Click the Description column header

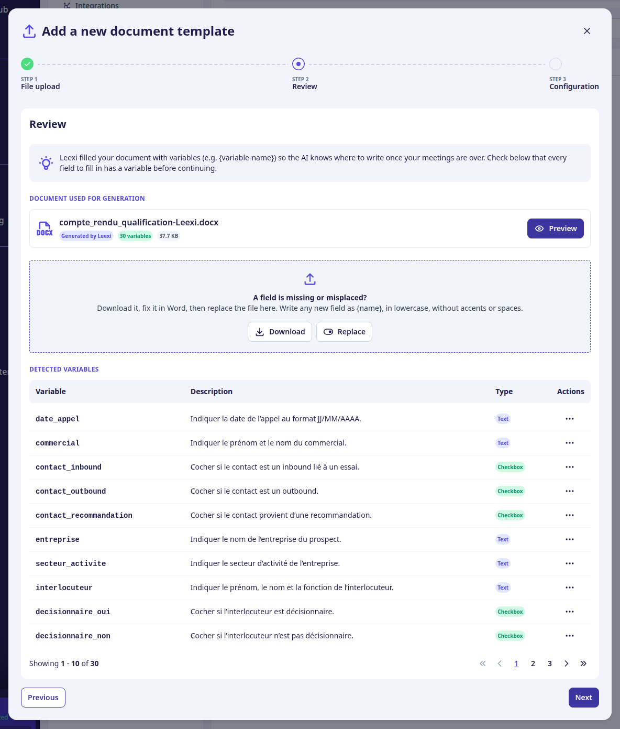point(212,391)
